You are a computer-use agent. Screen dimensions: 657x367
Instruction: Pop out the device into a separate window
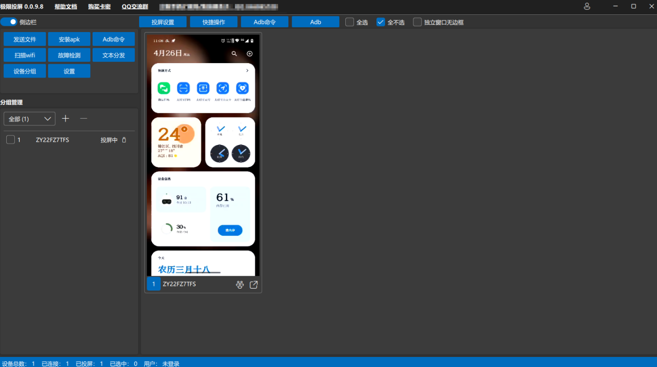click(254, 285)
